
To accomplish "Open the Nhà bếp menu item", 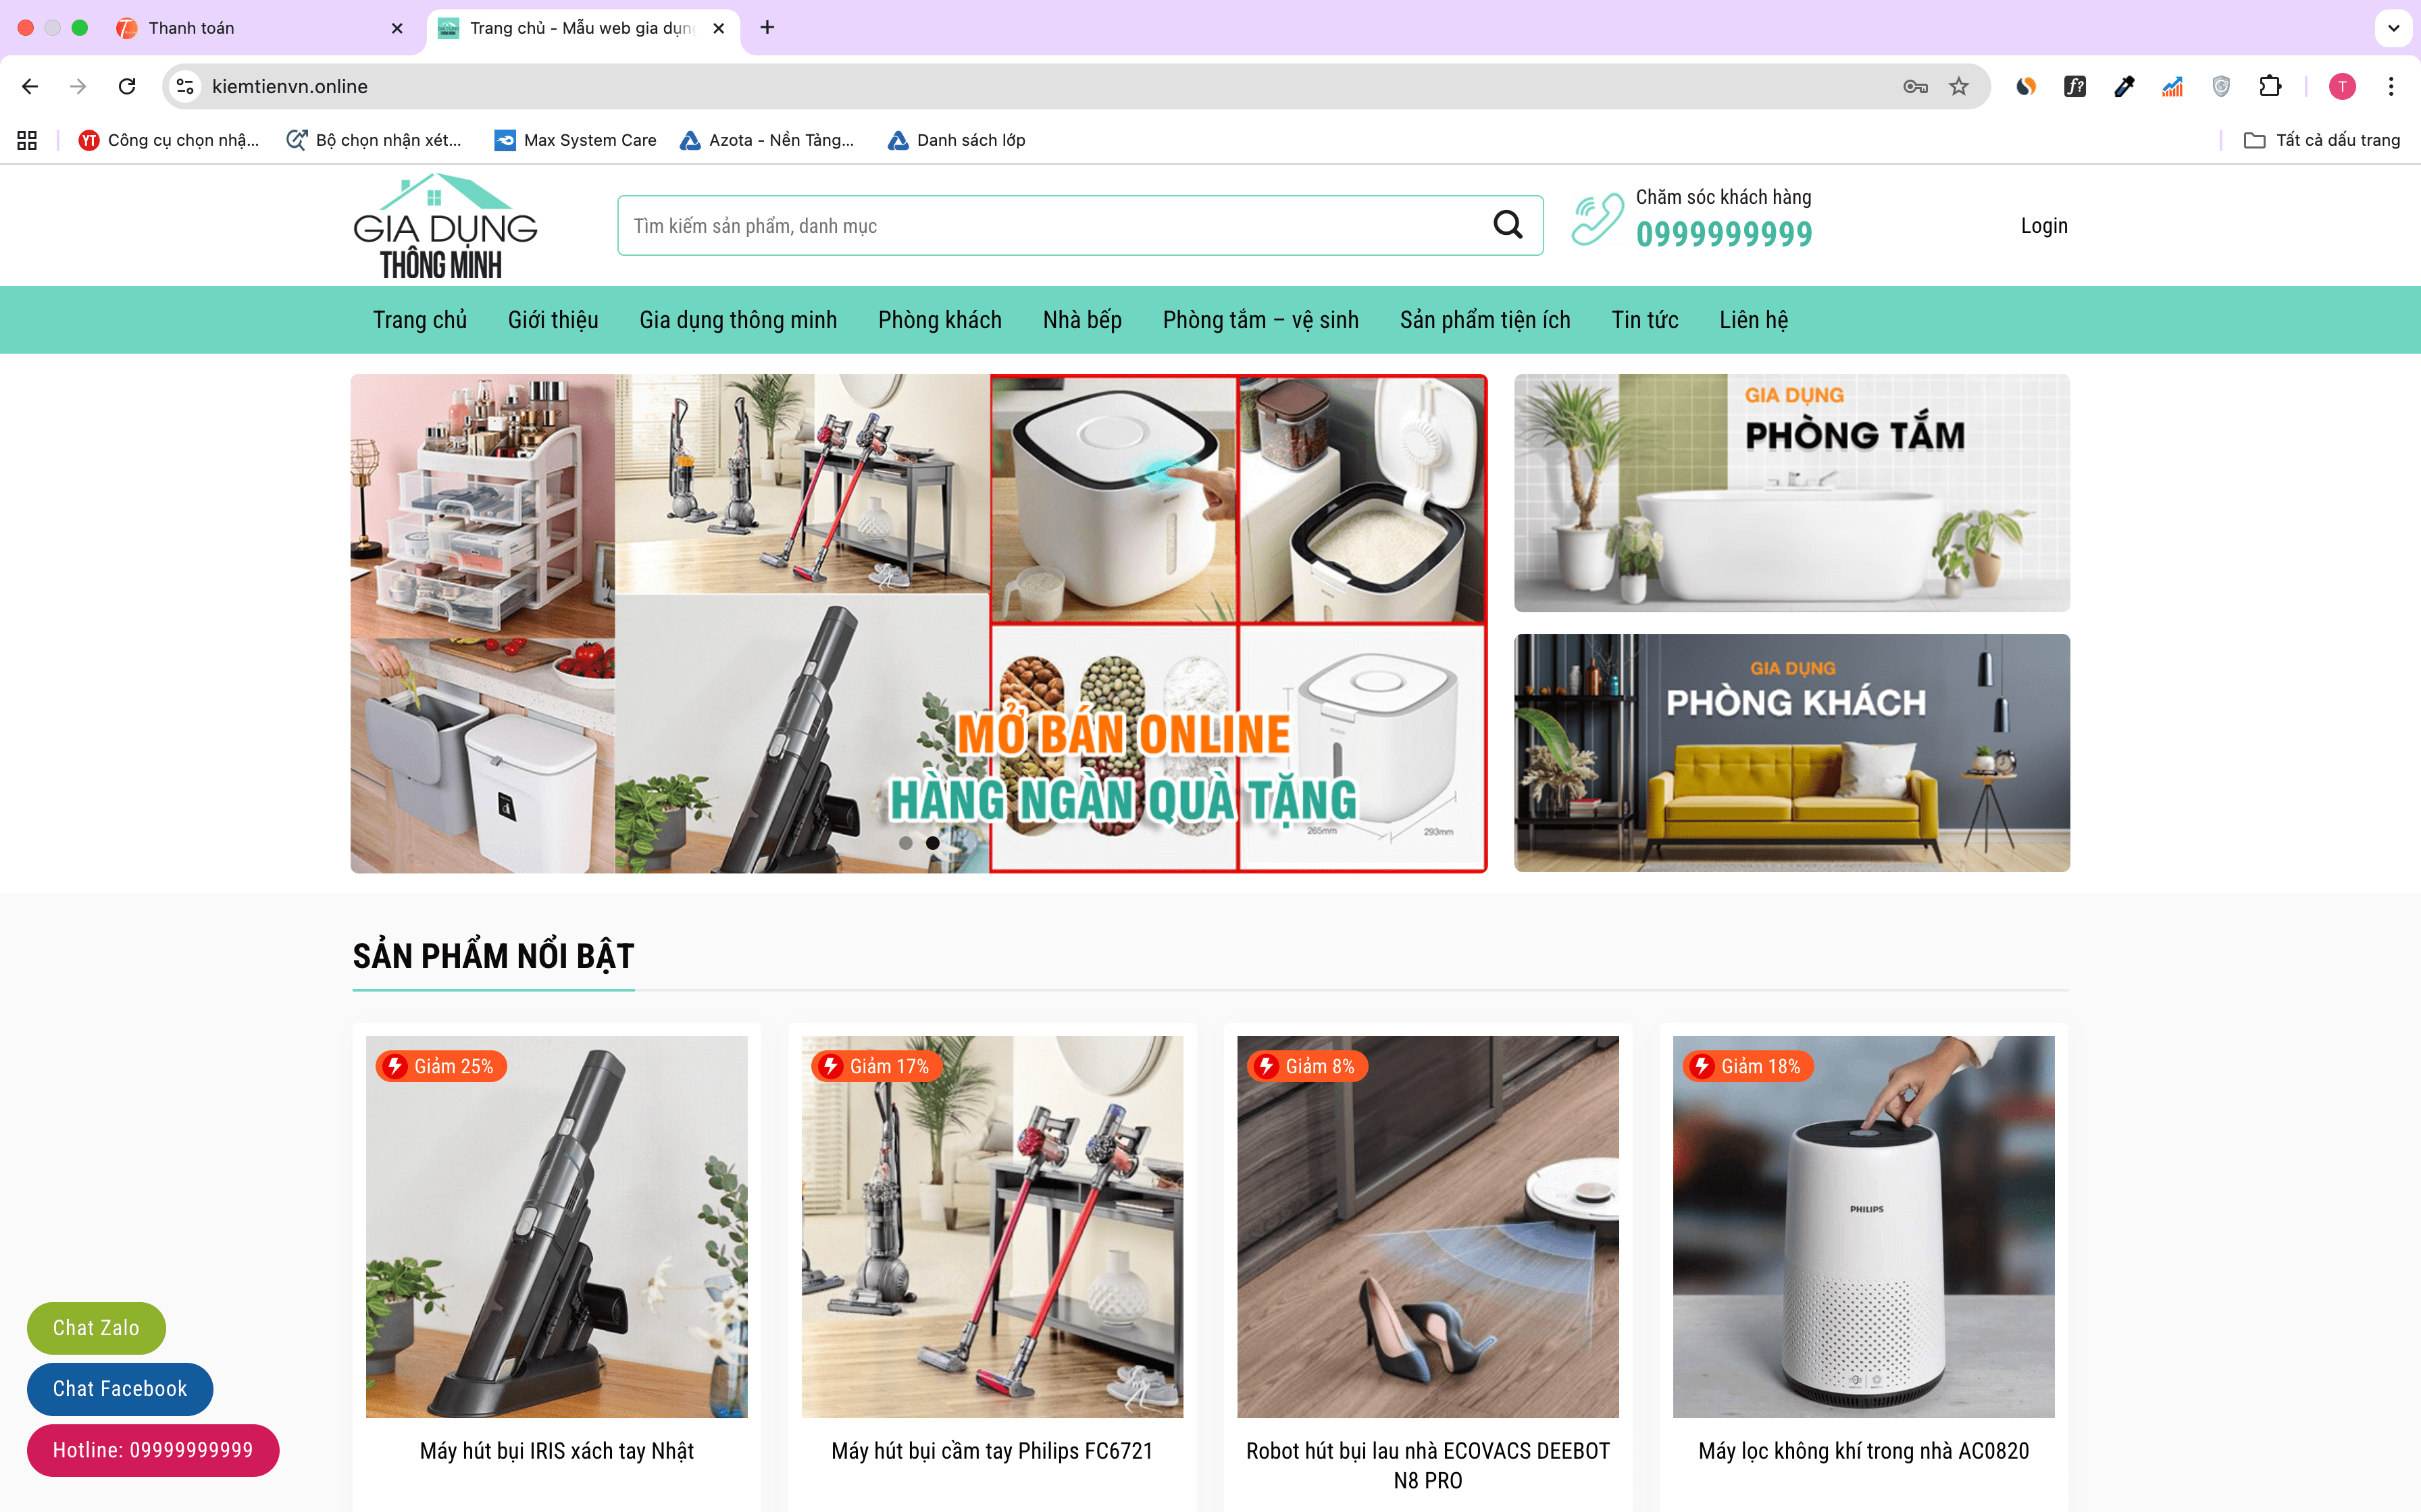I will (x=1081, y=320).
